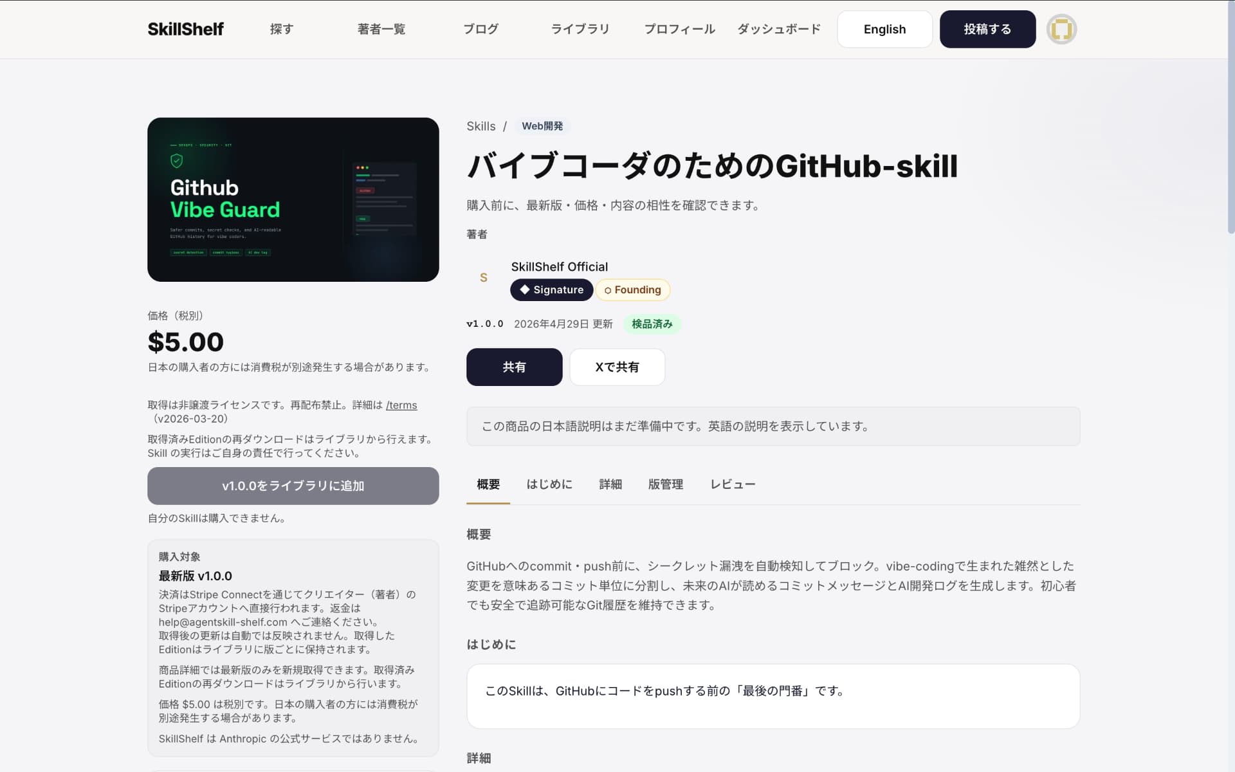Click the 投稿する button
The height and width of the screenshot is (772, 1235).
coord(987,29)
